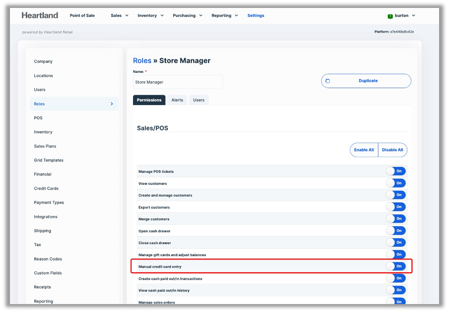Open the Sales dropdown menu
449x312 pixels.
(x=119, y=15)
